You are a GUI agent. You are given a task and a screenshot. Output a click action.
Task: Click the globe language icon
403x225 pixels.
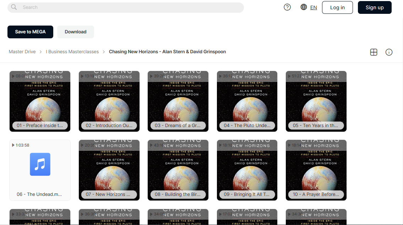click(304, 7)
